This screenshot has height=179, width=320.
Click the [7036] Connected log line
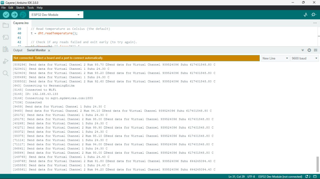(x=27, y=102)
